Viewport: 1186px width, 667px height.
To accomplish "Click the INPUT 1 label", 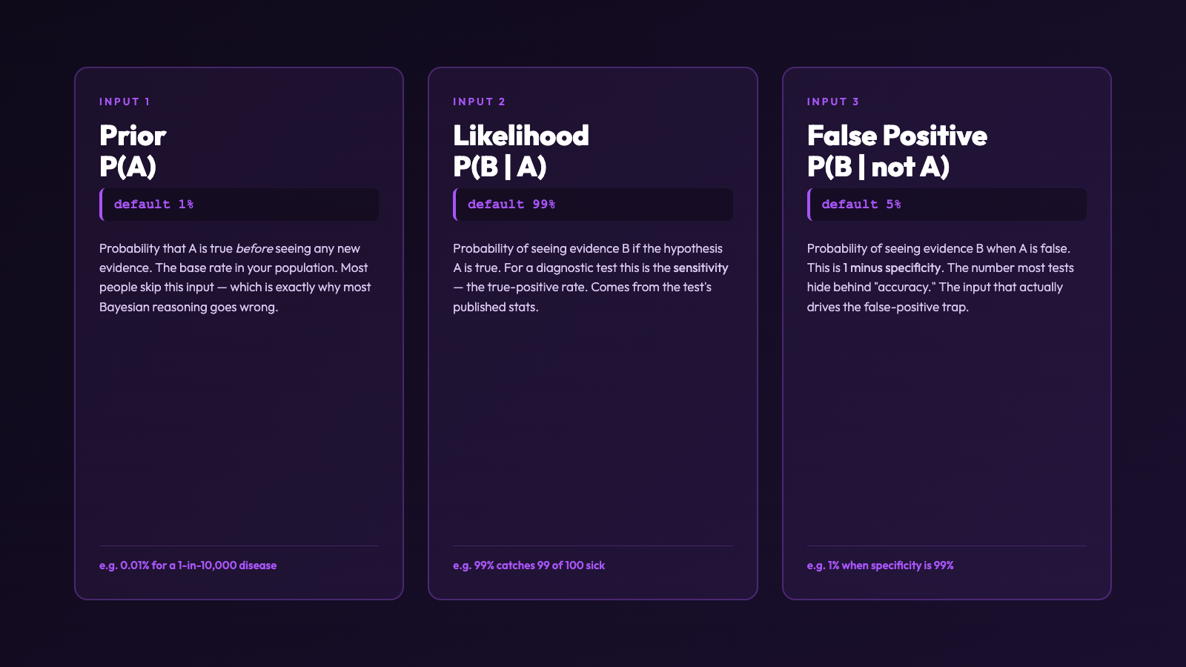I will point(125,102).
